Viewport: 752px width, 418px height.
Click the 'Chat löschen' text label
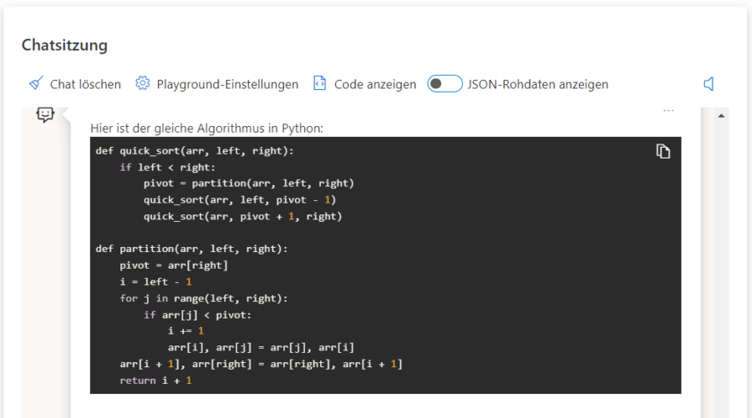pyautogui.click(x=85, y=84)
